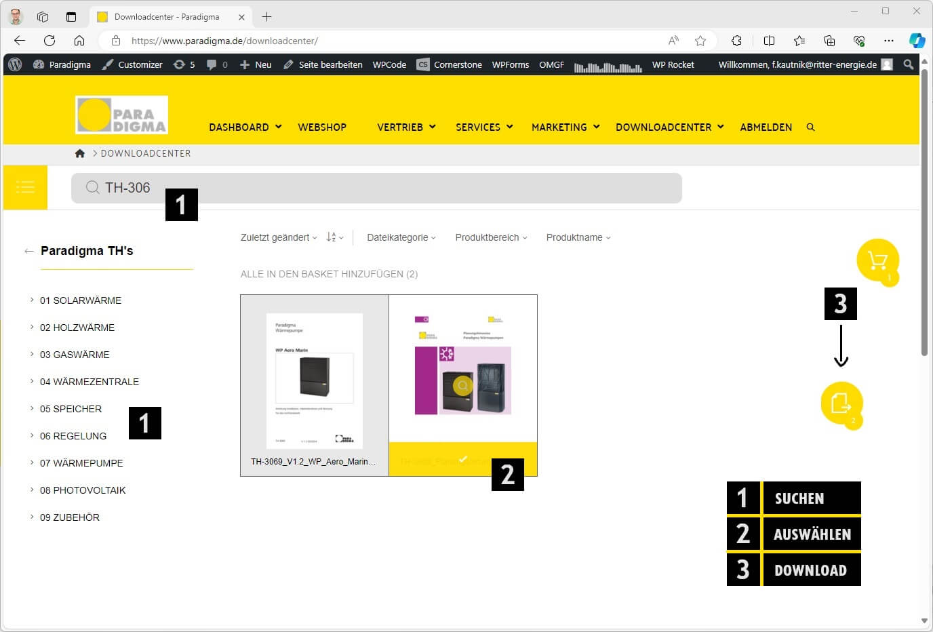The height and width of the screenshot is (632, 933).
Task: Open Cornerstone in admin bar
Action: pyautogui.click(x=450, y=64)
